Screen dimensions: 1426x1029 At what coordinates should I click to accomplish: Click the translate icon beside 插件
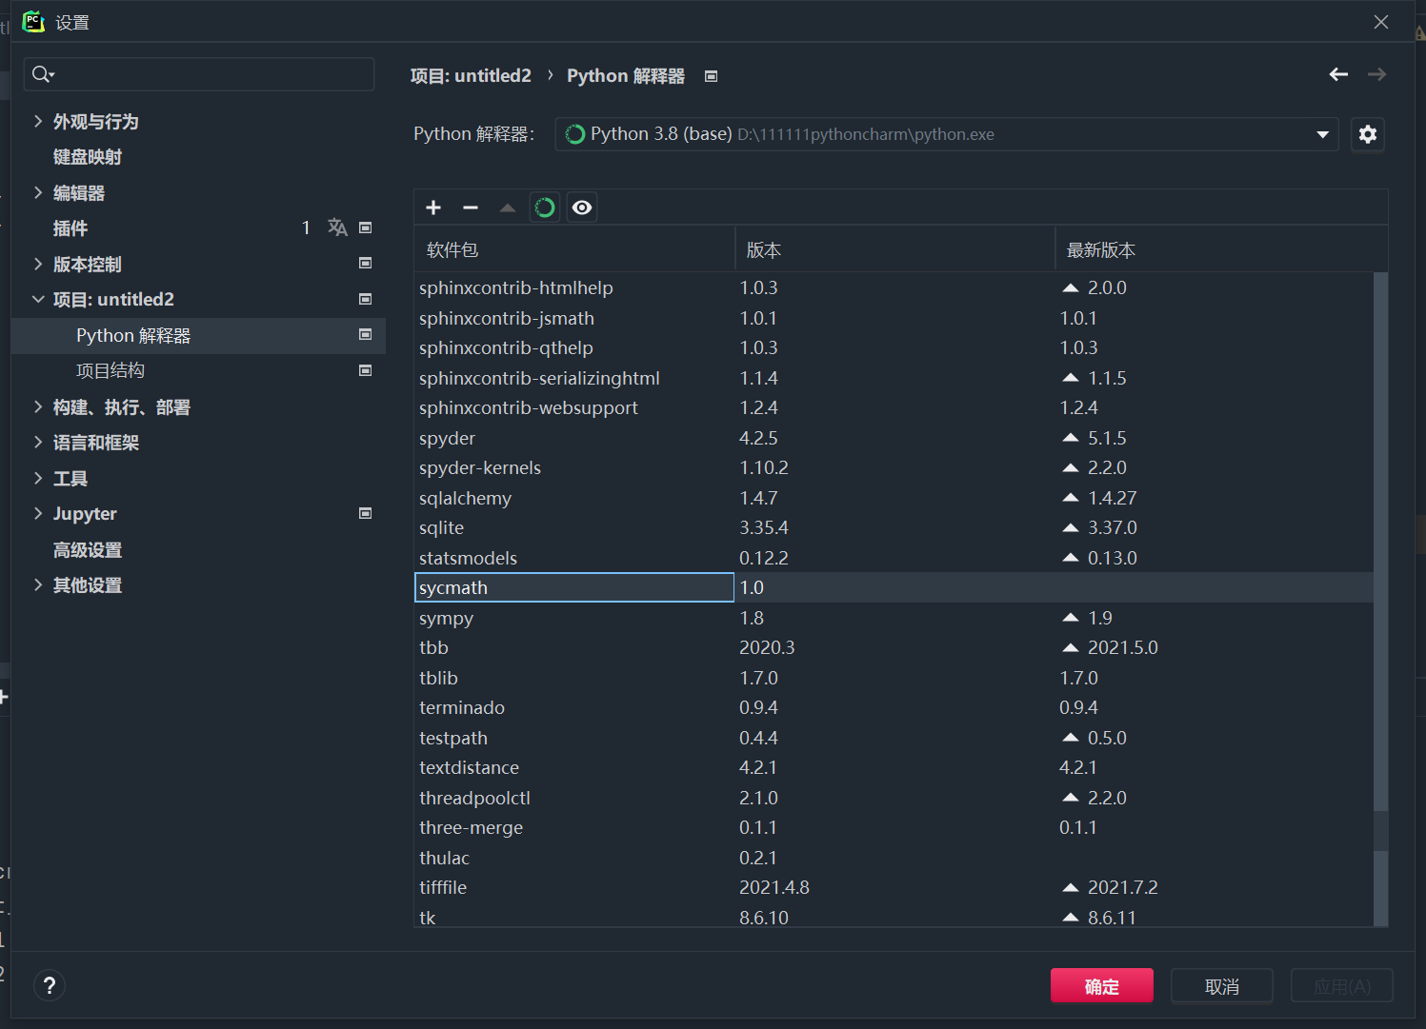click(337, 228)
